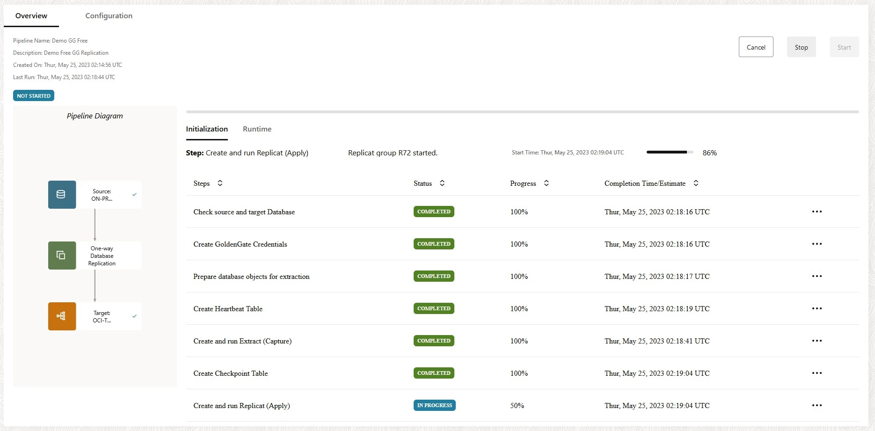Image resolution: width=875 pixels, height=431 pixels.
Task: Cancel the pipeline operation
Action: click(756, 47)
